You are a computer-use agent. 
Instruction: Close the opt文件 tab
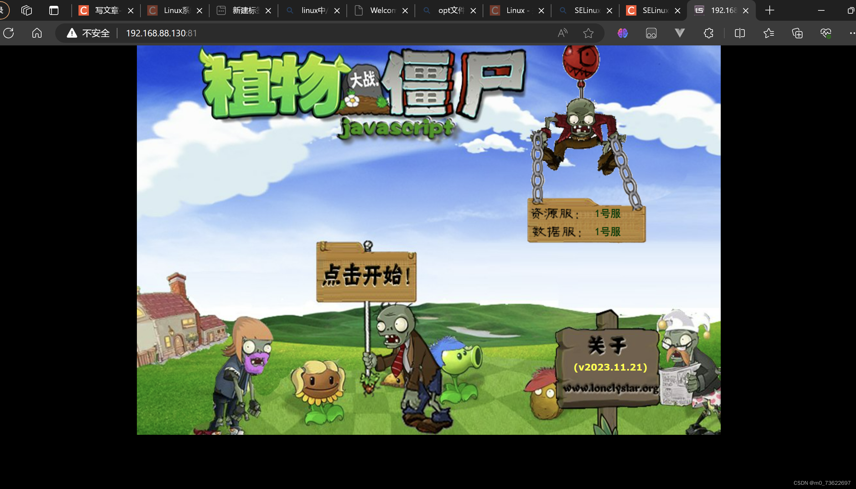pyautogui.click(x=473, y=11)
